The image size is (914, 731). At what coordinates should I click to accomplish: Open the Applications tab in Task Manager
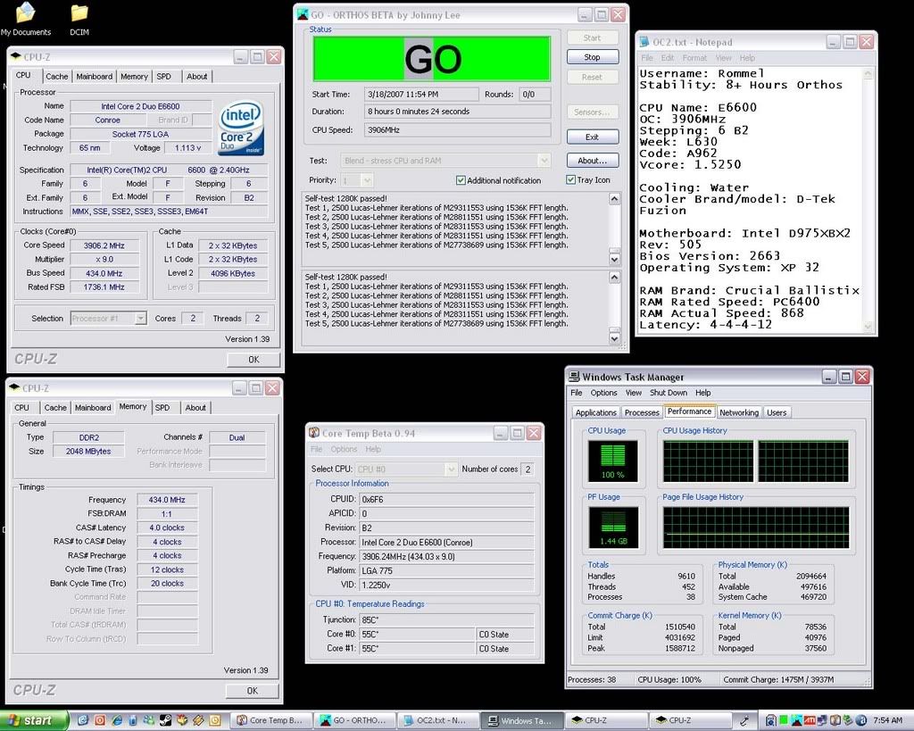(595, 412)
